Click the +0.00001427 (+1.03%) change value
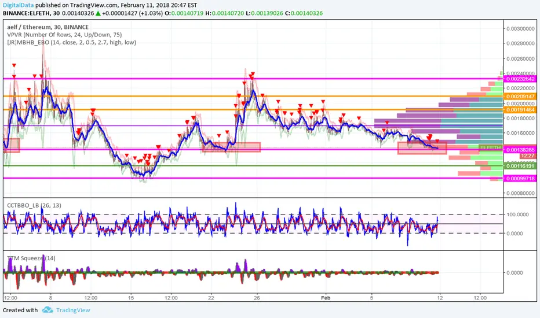Viewport: 540px width, 318px height. pyautogui.click(x=132, y=13)
